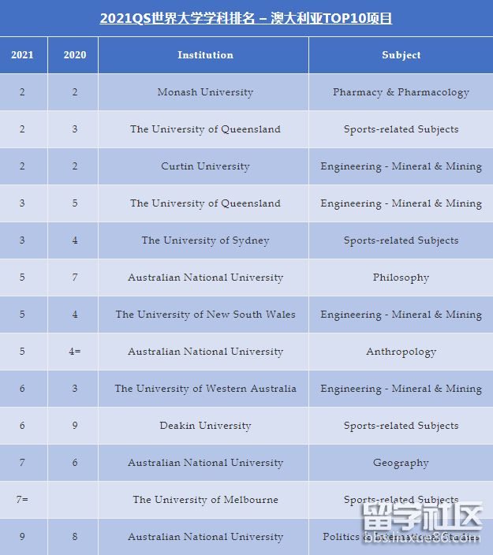Viewport: 493px width, 555px height.
Task: Click Australian National University in the Geography row
Action: [x=205, y=463]
